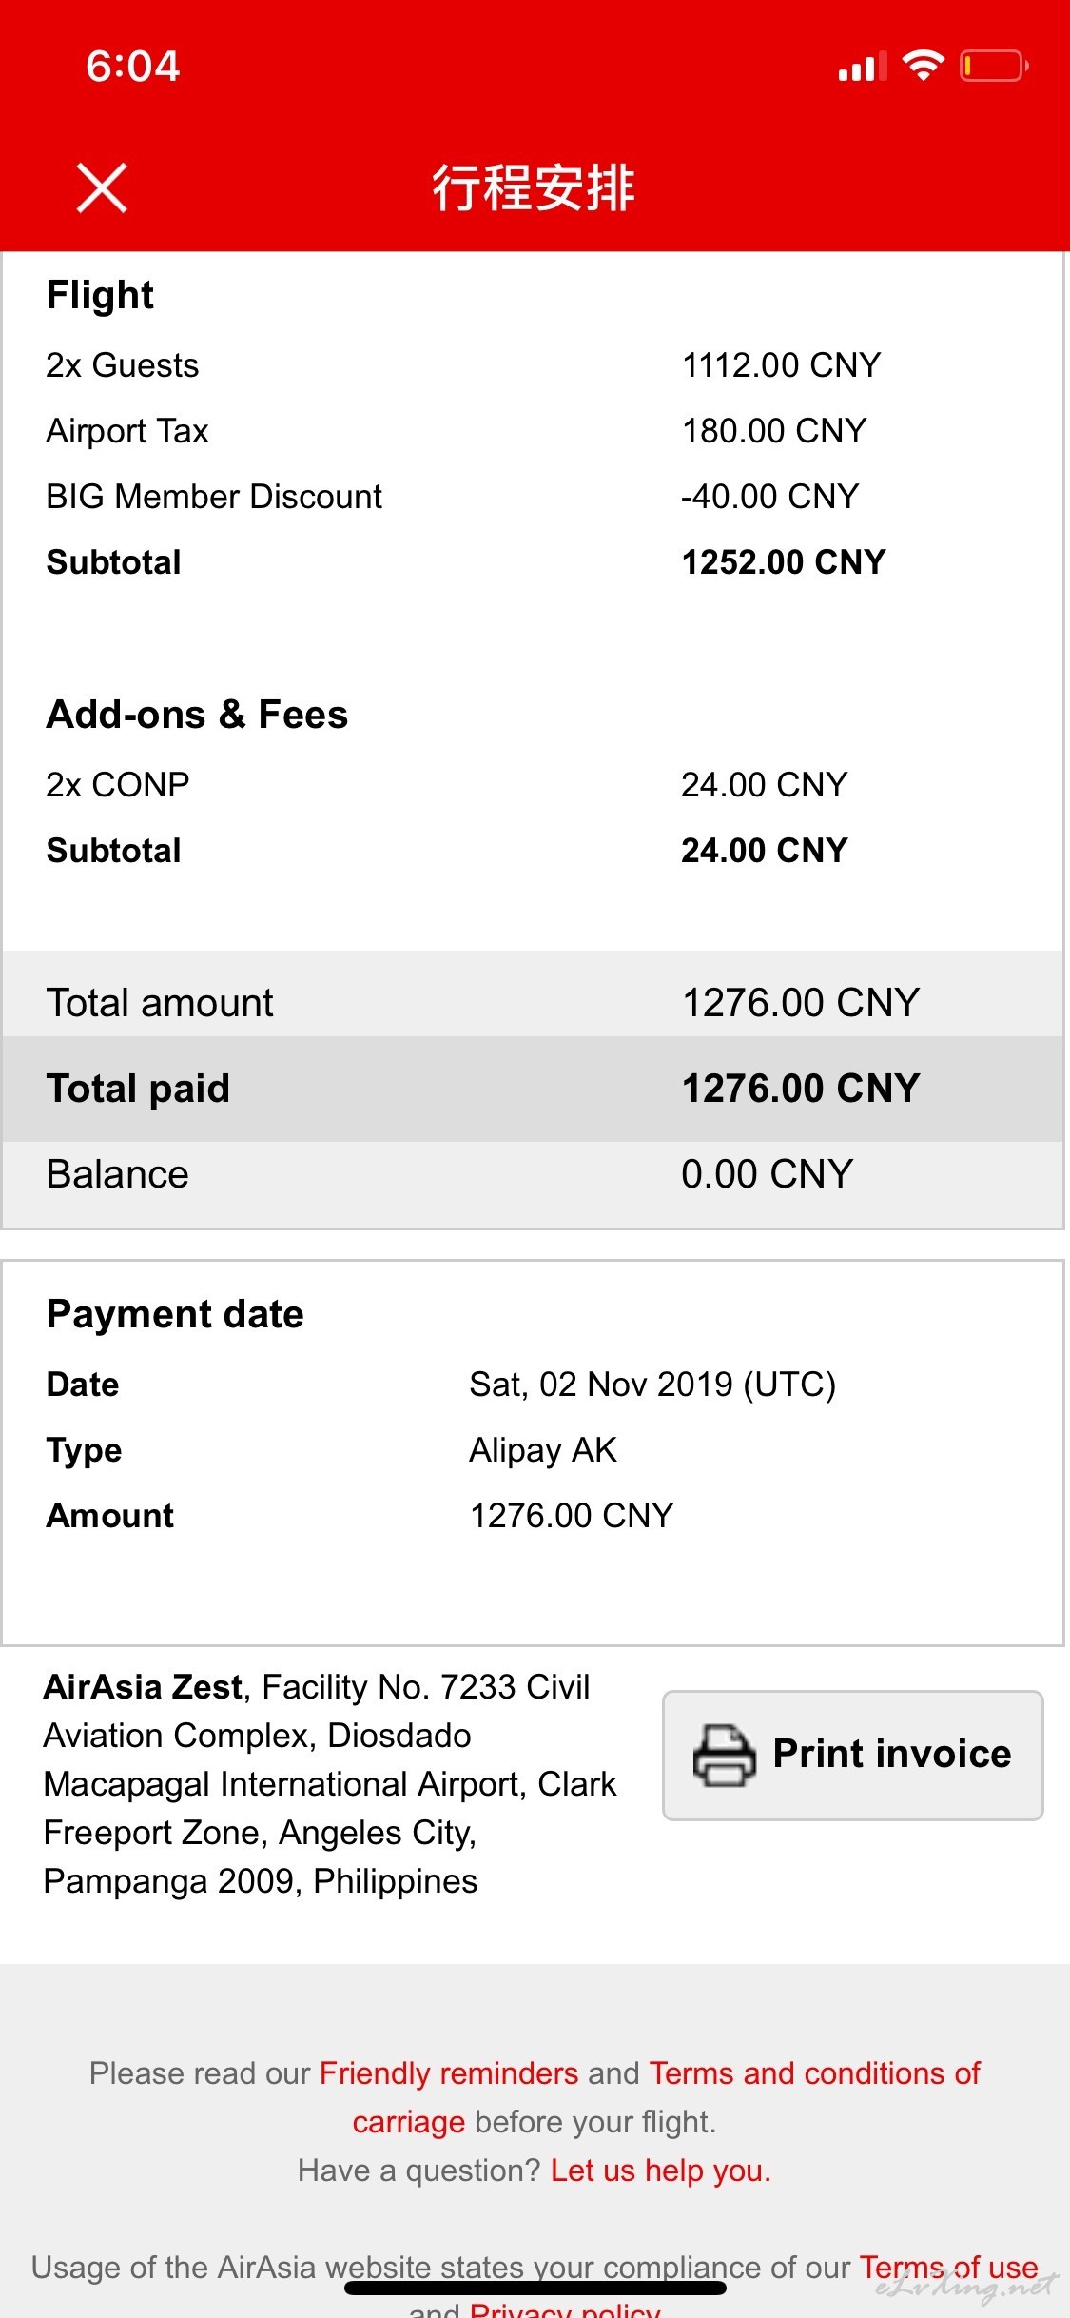Tap the 6:04 clock in status bar
The height and width of the screenshot is (2318, 1070).
(133, 67)
